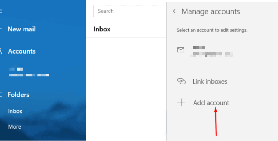This screenshot has height=141, width=278.
Task: Select the blurred account in Manage accounts
Action: (211, 51)
